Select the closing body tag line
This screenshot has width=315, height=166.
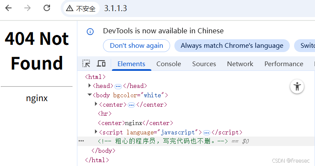(x=103, y=151)
